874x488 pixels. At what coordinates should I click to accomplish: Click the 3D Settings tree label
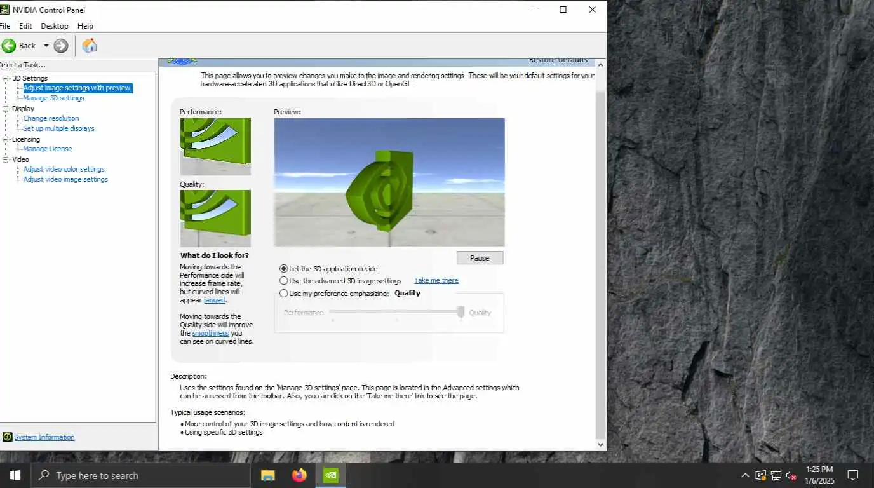[x=30, y=78]
